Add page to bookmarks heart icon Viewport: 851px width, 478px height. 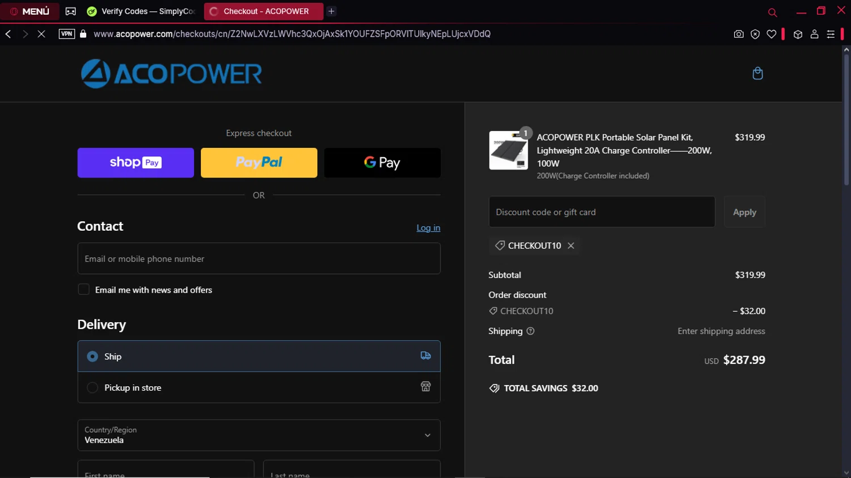pyautogui.click(x=772, y=34)
